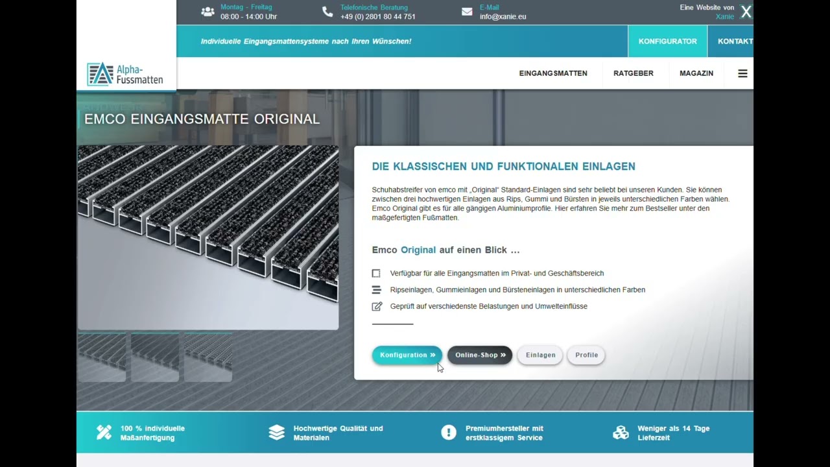830x467 pixels.
Task: Open the hamburger menu icon
Action: [742, 73]
